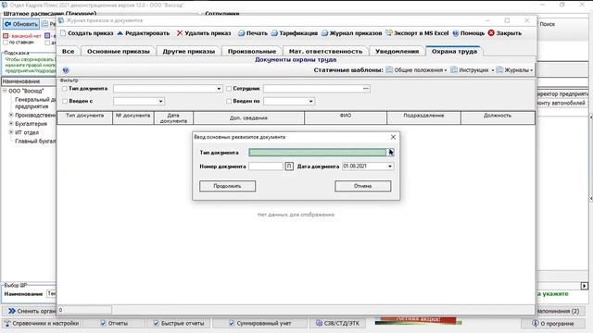Switch to the Мат. ответственность tab
The image size is (593, 333).
[x=325, y=52]
